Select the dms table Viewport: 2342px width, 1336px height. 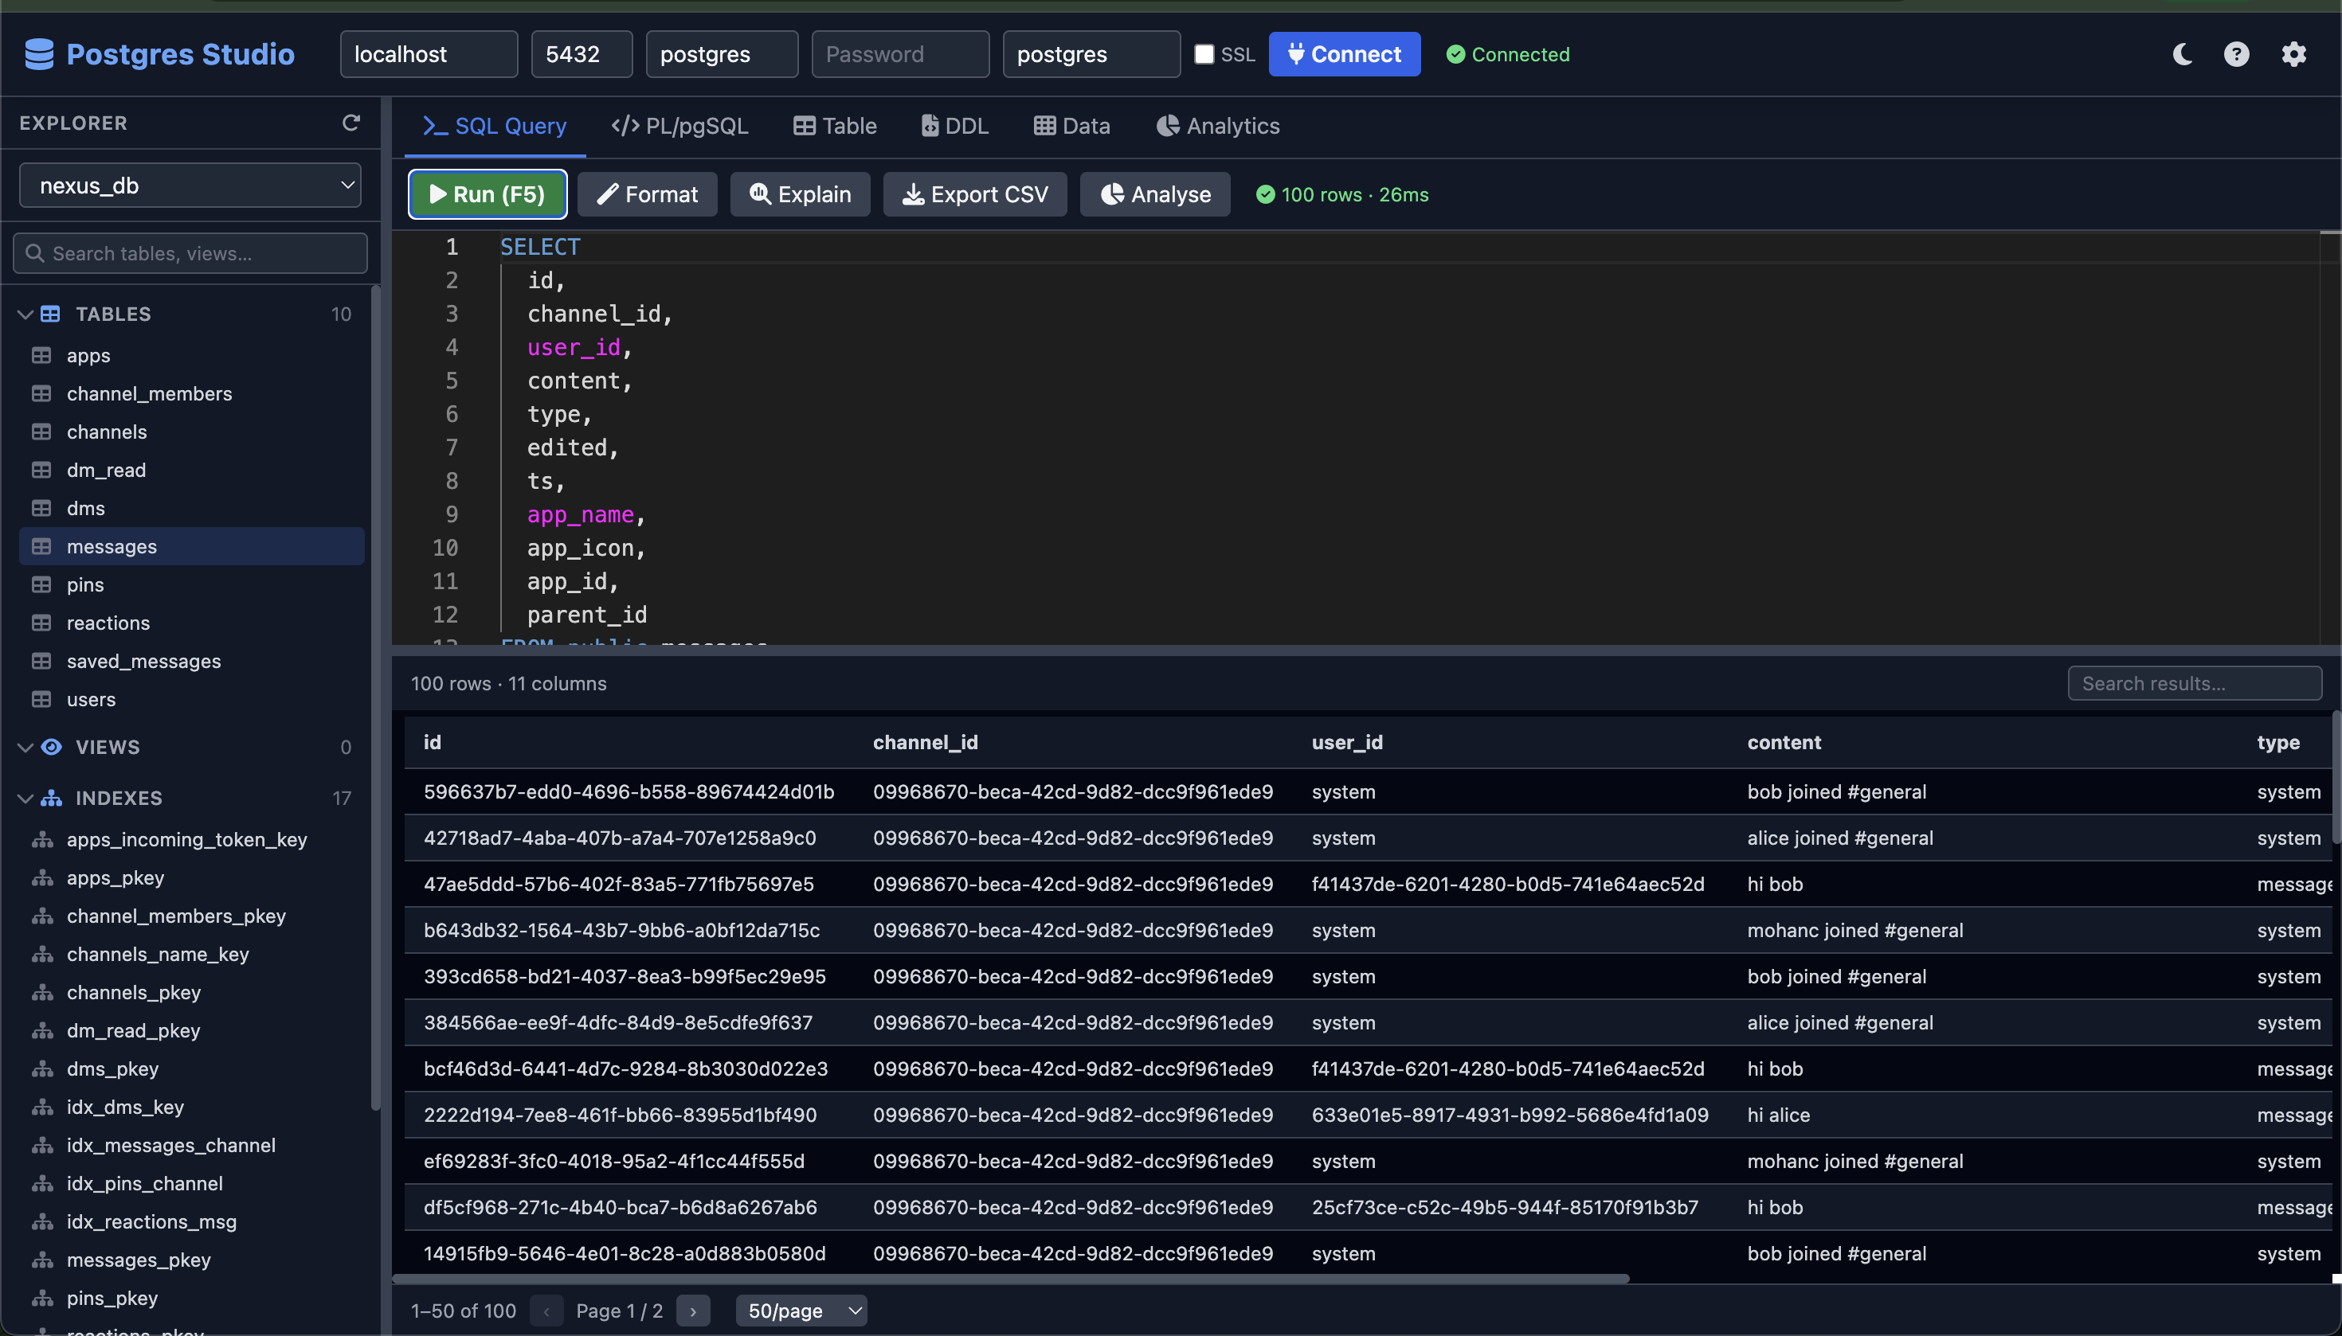click(x=192, y=508)
